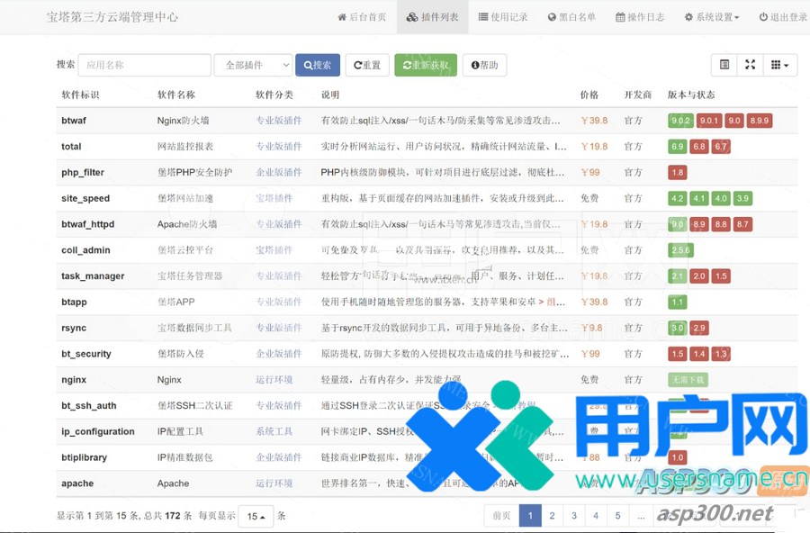This screenshot has width=810, height=533.
Task: Click red version 1.8 badge for php_filter
Action: [x=678, y=172]
